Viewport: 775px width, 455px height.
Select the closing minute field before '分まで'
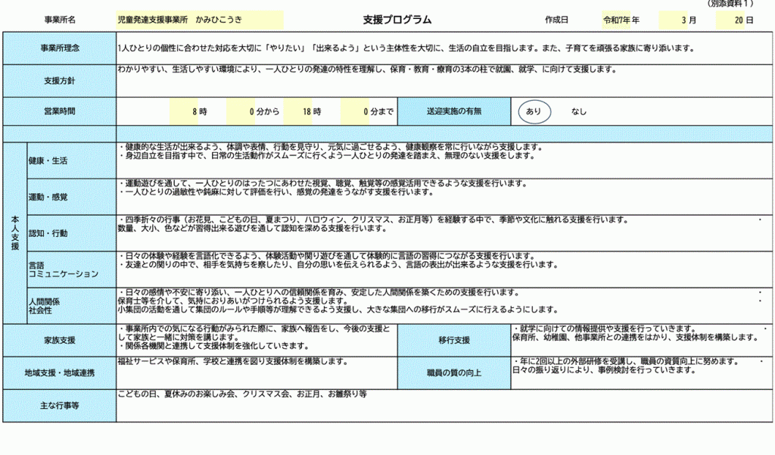pos(355,111)
